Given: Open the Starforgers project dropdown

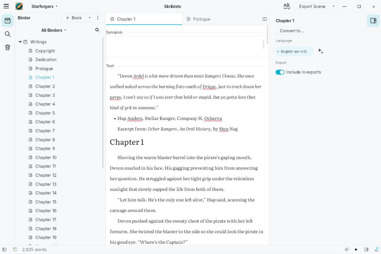Looking at the screenshot, I should (45, 6).
